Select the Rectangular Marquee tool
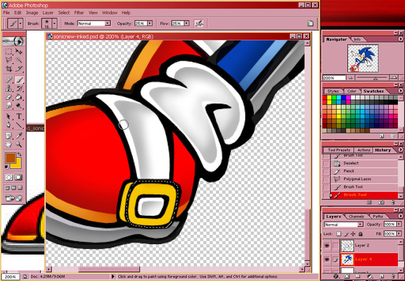The image size is (405, 281). tap(9, 51)
